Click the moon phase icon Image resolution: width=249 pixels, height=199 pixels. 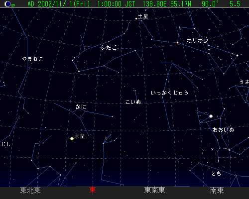tap(7, 4)
